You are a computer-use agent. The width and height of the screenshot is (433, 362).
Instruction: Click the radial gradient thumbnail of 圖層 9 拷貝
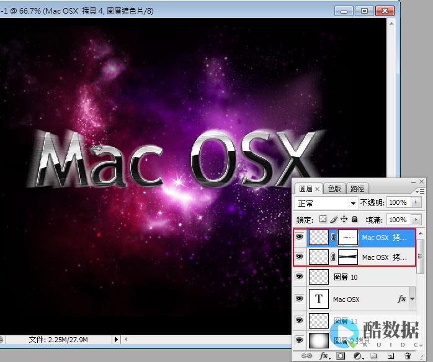click(x=319, y=340)
